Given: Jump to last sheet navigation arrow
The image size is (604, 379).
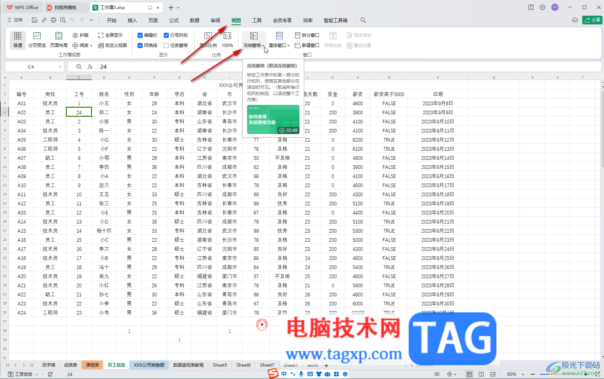Looking at the screenshot, I should point(32,365).
